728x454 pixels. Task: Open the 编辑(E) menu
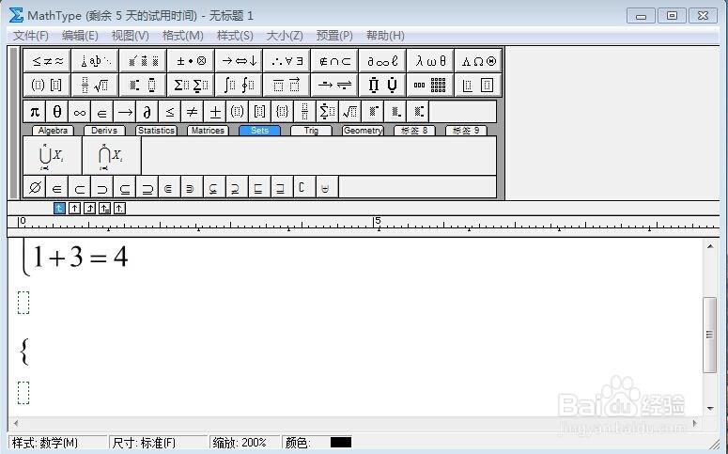80,36
